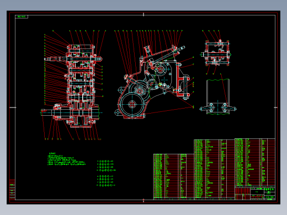This screenshot has width=287, height=215.
Task: Click the long input shaft in the left view
Action: (73, 59)
